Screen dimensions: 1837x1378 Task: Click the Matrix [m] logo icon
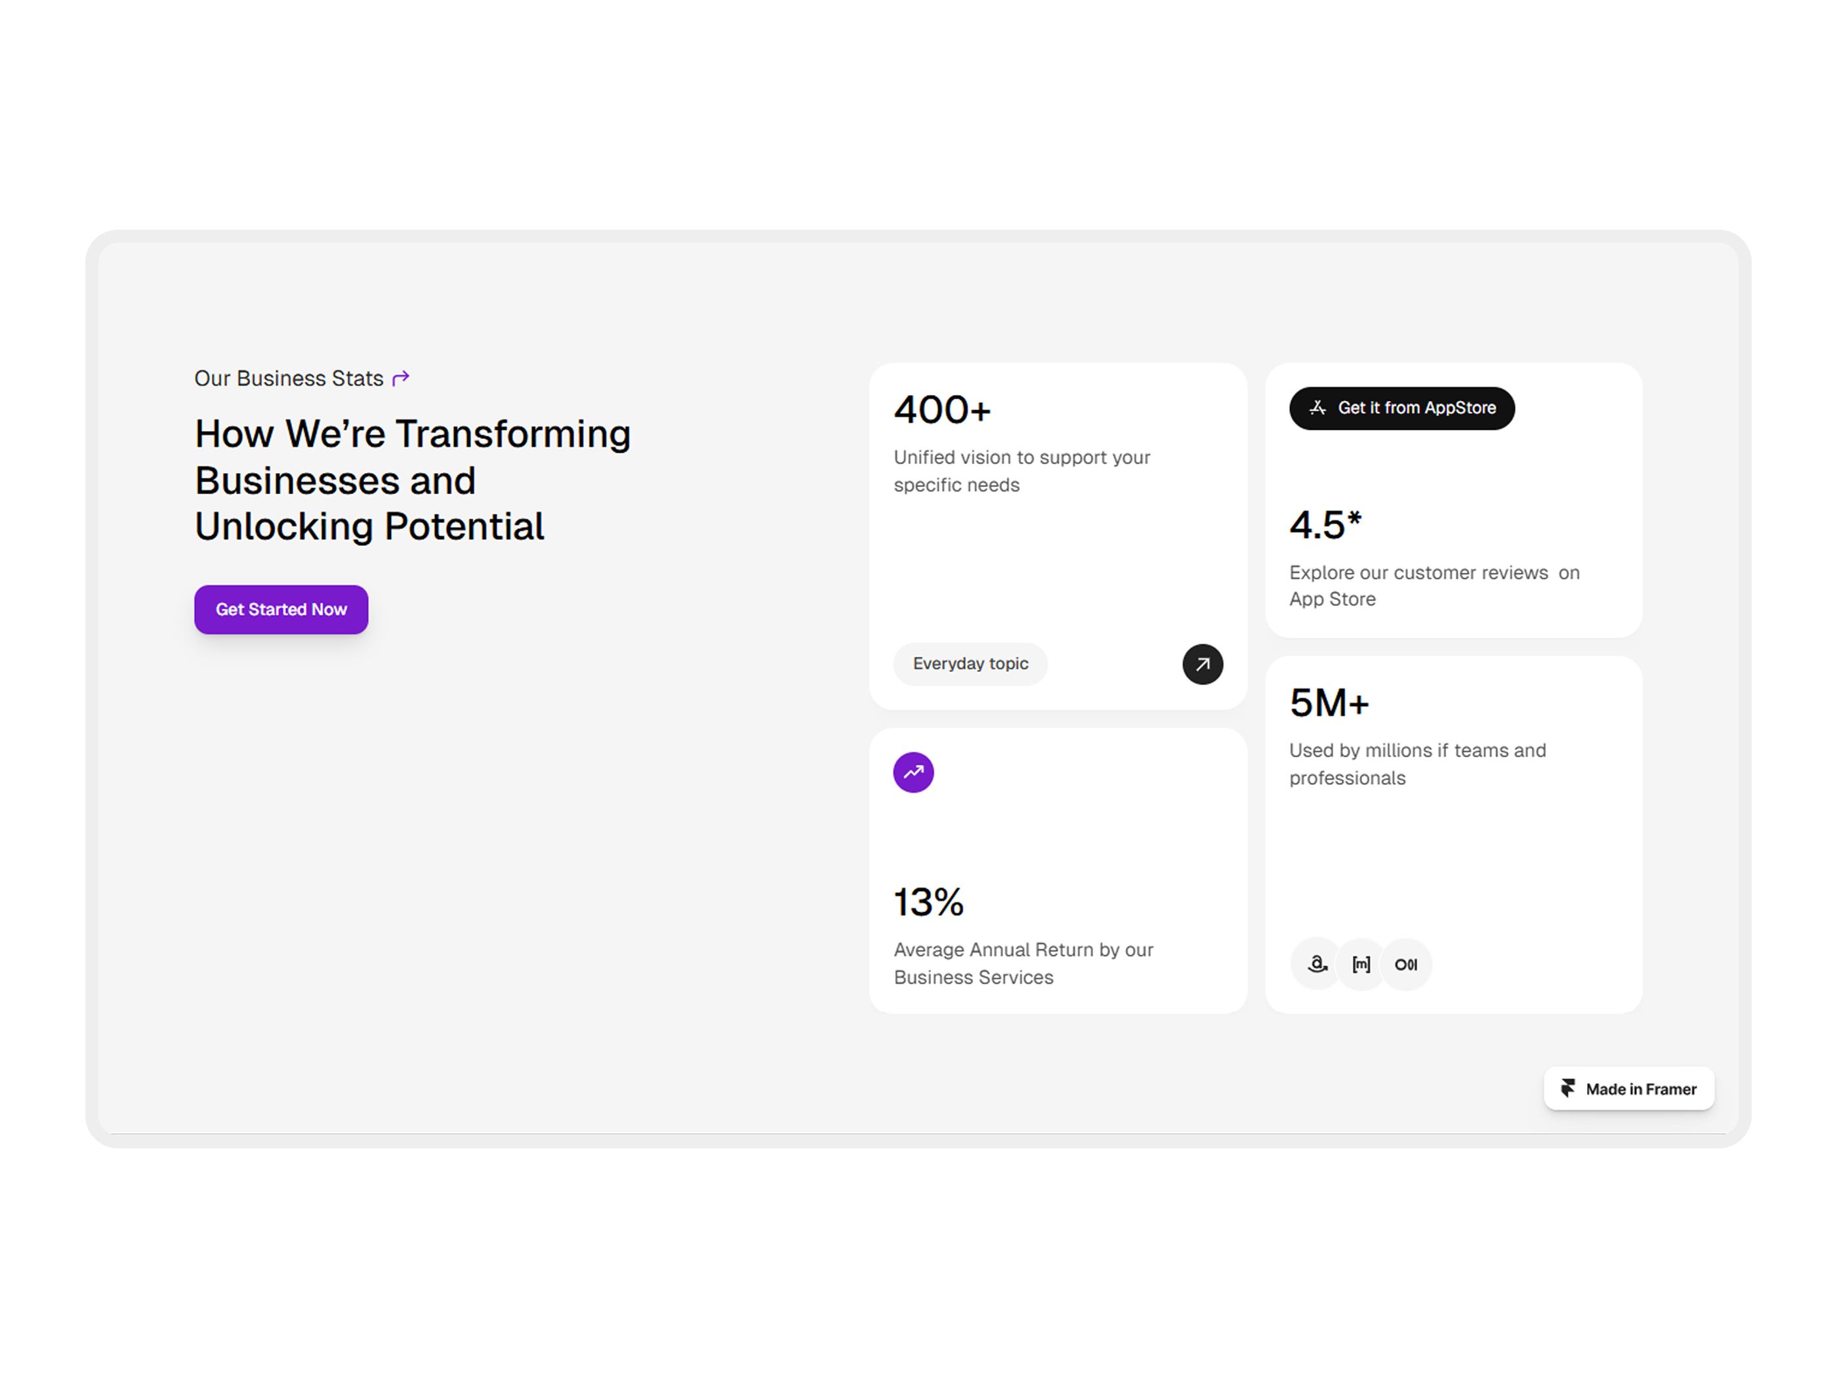(x=1361, y=965)
